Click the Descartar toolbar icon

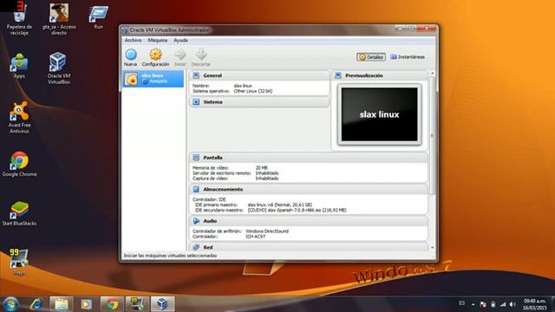click(x=200, y=57)
